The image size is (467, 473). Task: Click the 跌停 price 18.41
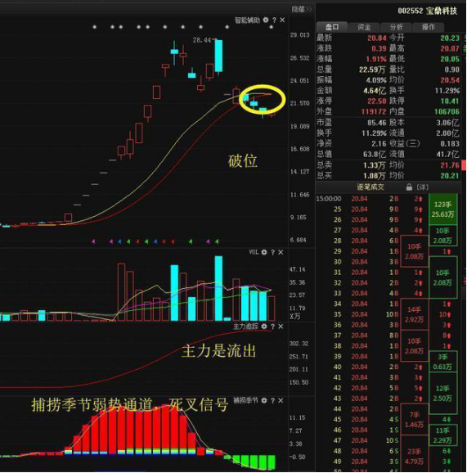point(450,101)
